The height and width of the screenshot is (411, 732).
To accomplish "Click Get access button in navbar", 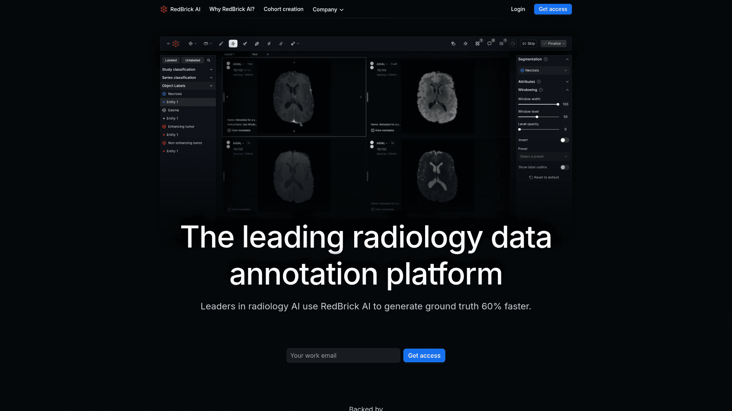I will [553, 9].
